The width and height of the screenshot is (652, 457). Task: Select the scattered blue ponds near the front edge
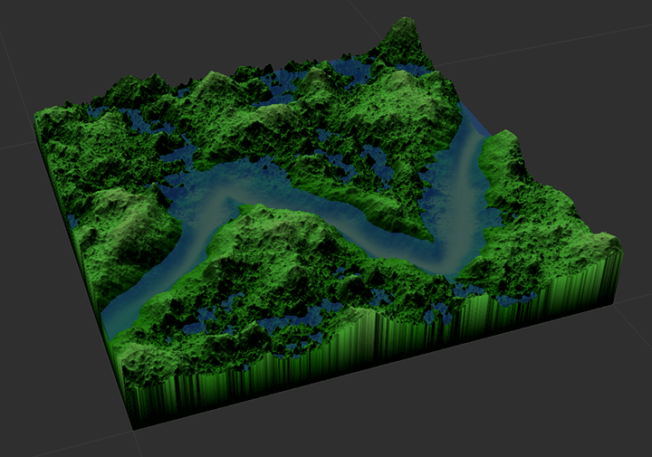(299, 319)
